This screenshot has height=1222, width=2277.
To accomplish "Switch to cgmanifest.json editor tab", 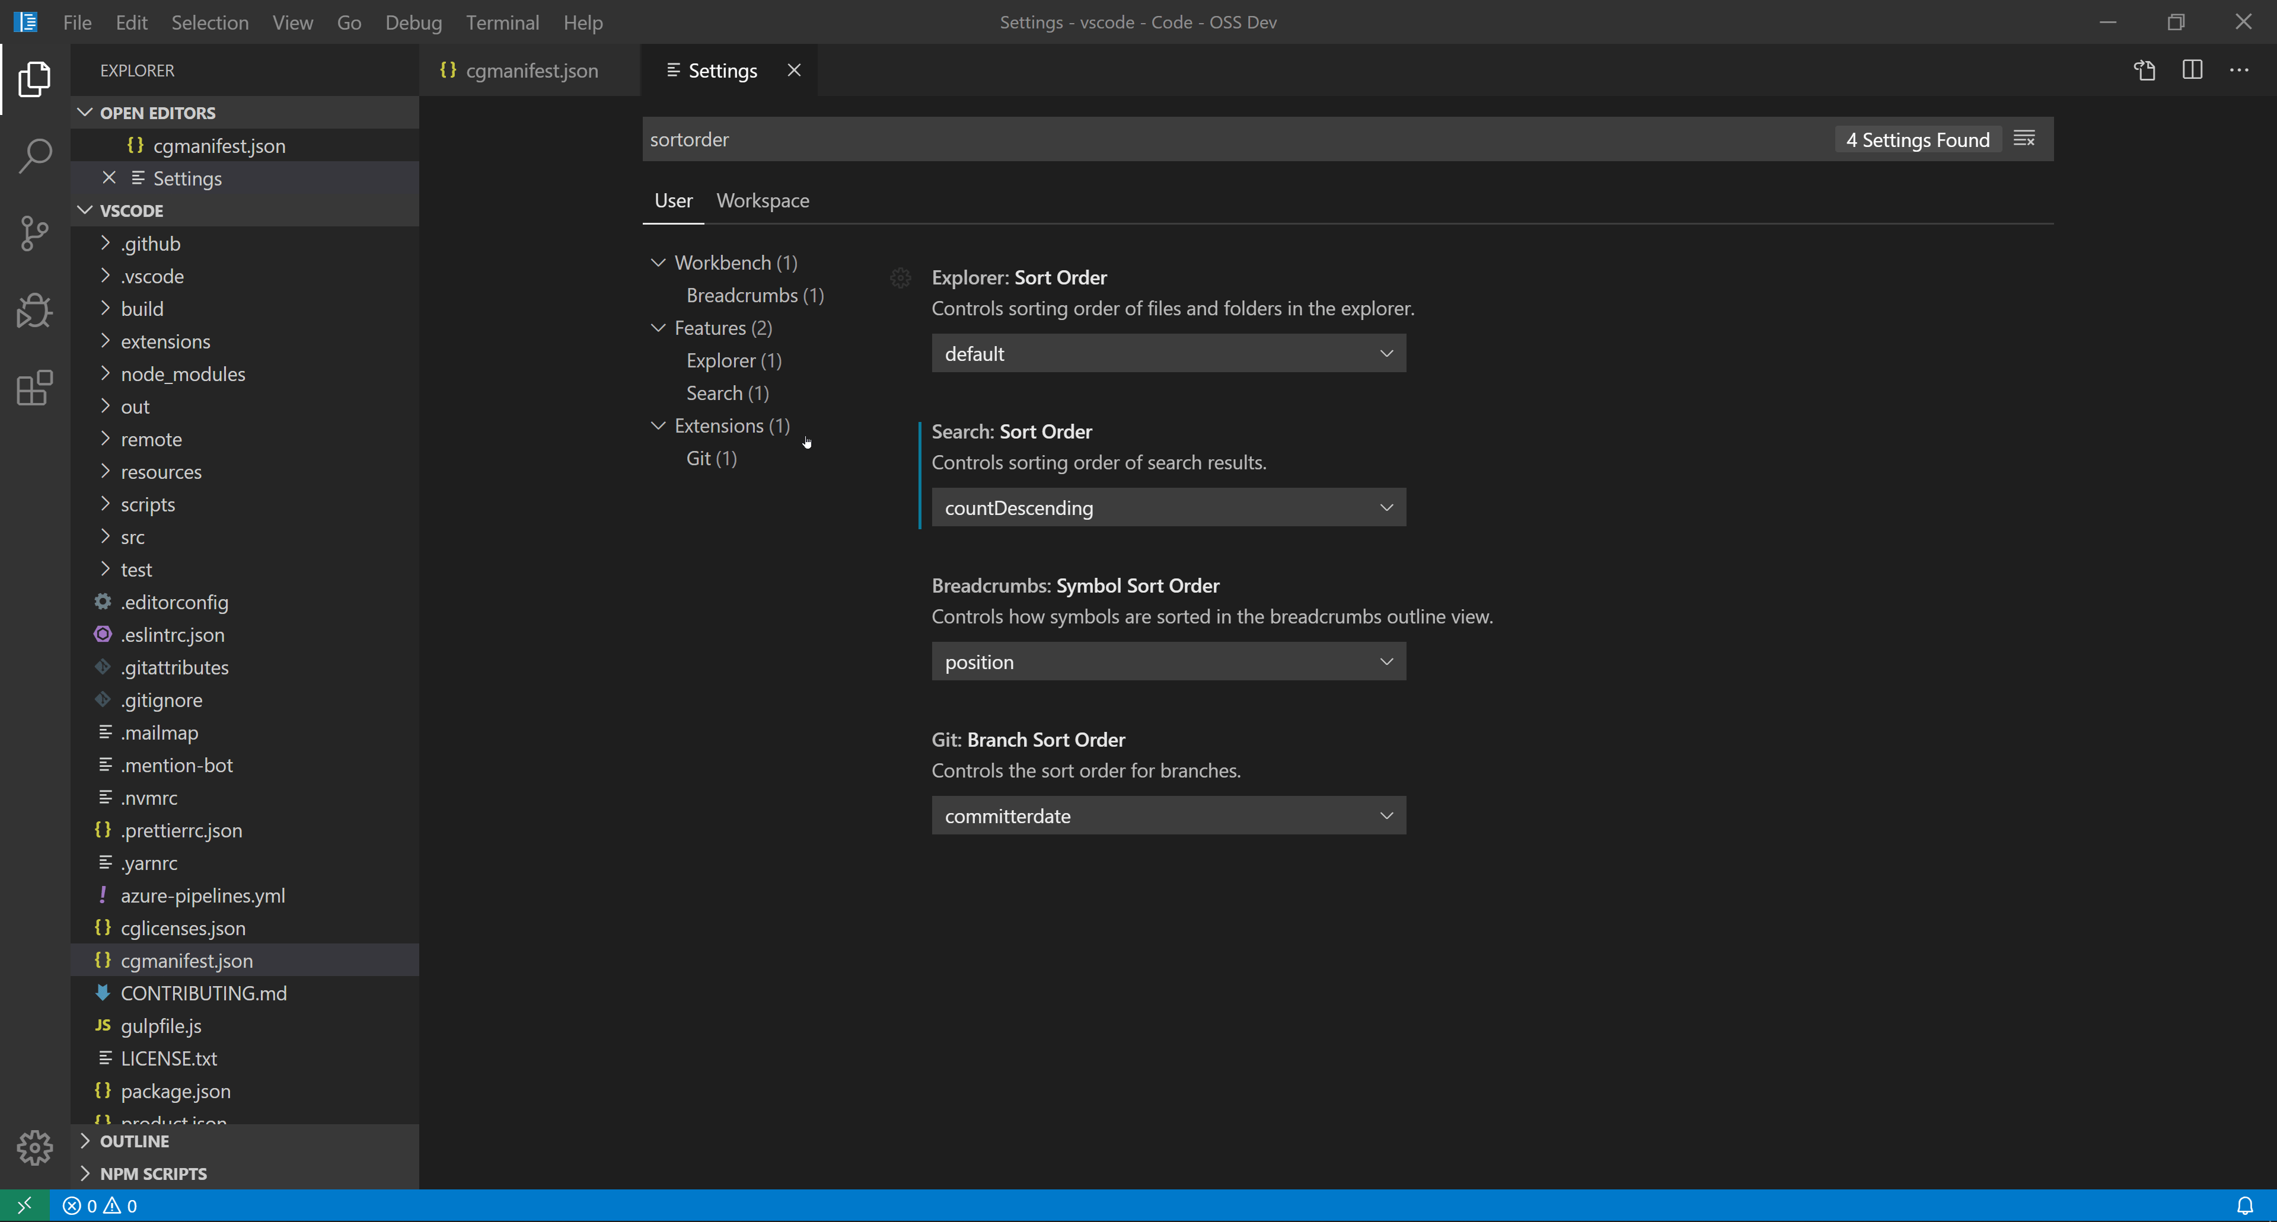I will tap(530, 71).
